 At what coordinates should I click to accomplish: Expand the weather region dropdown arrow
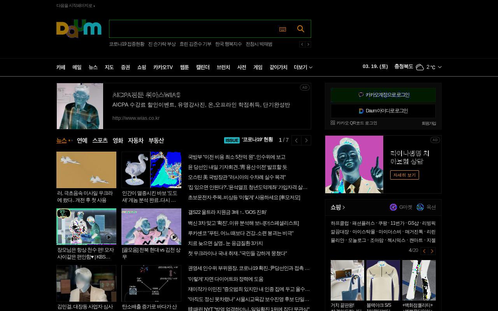(440, 67)
